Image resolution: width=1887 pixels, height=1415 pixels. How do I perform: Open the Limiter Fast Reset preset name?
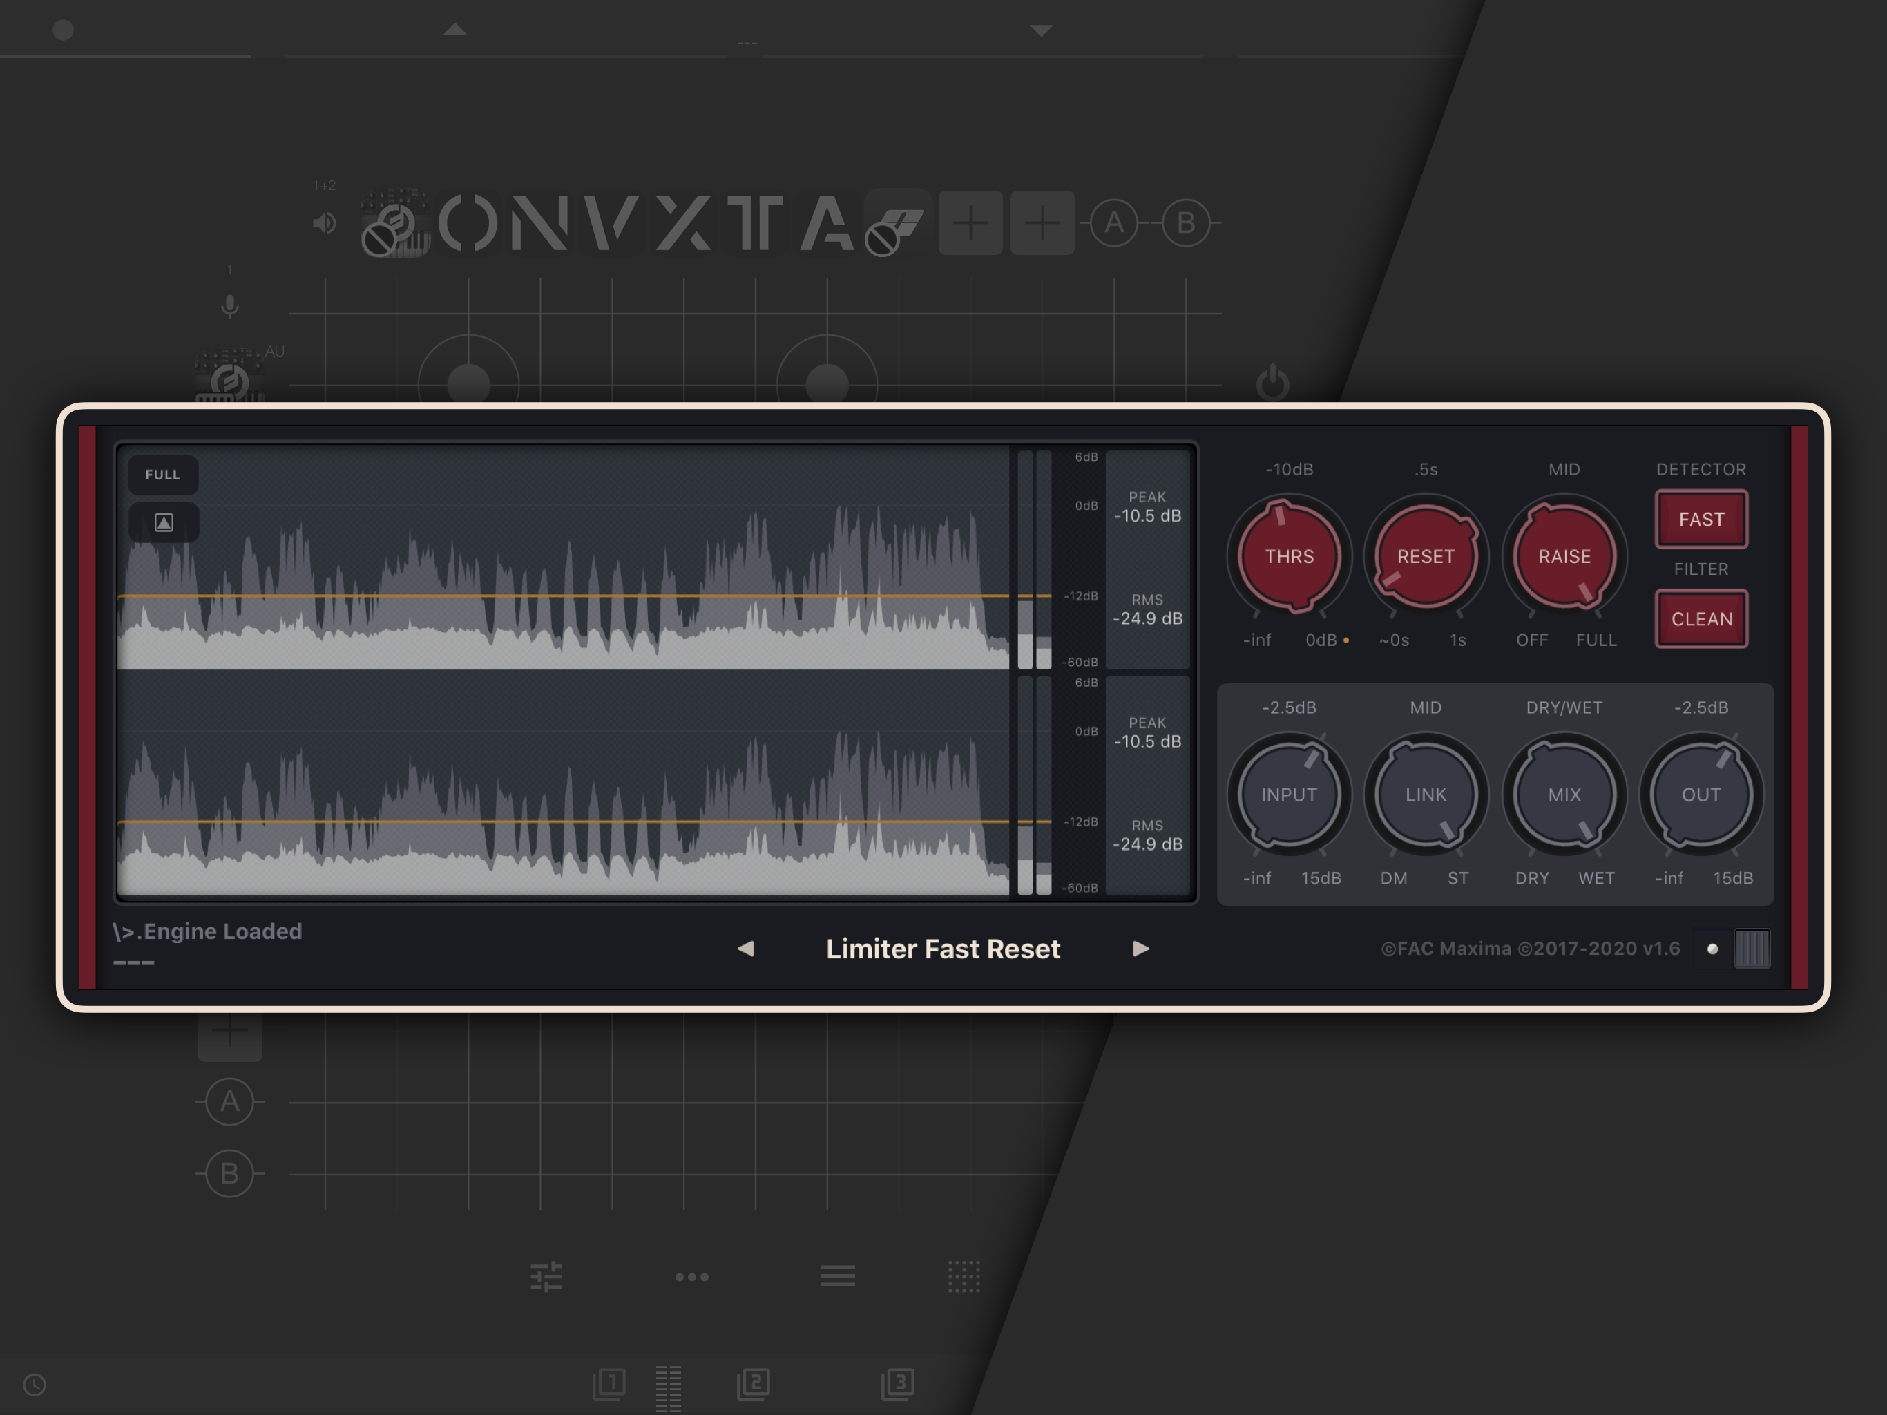tap(943, 949)
